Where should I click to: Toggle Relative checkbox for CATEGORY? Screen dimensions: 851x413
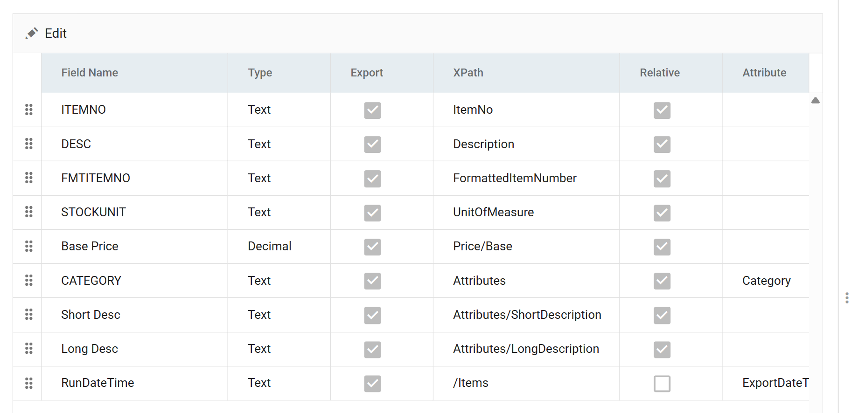point(662,281)
